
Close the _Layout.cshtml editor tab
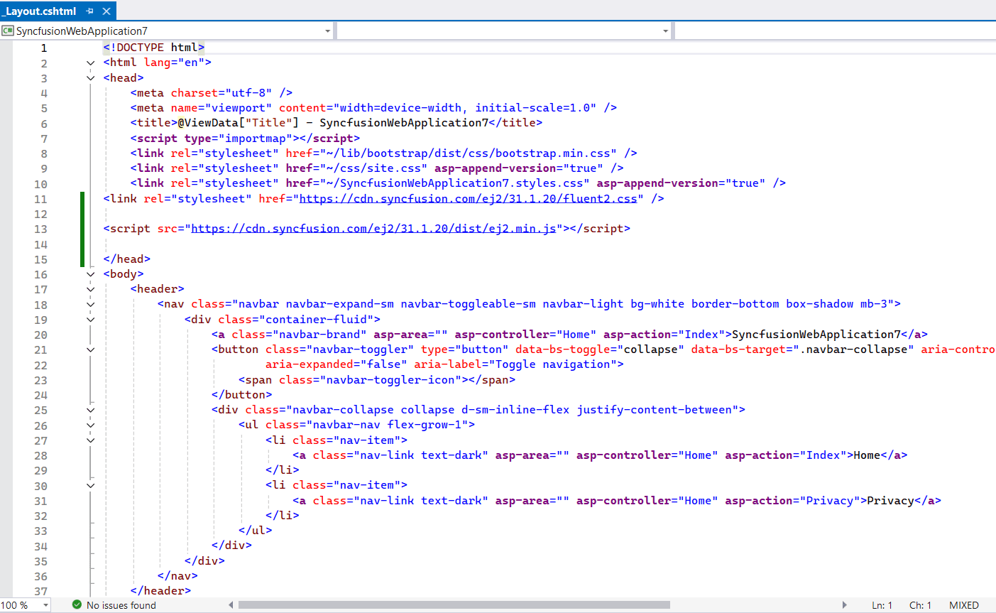[x=106, y=11]
